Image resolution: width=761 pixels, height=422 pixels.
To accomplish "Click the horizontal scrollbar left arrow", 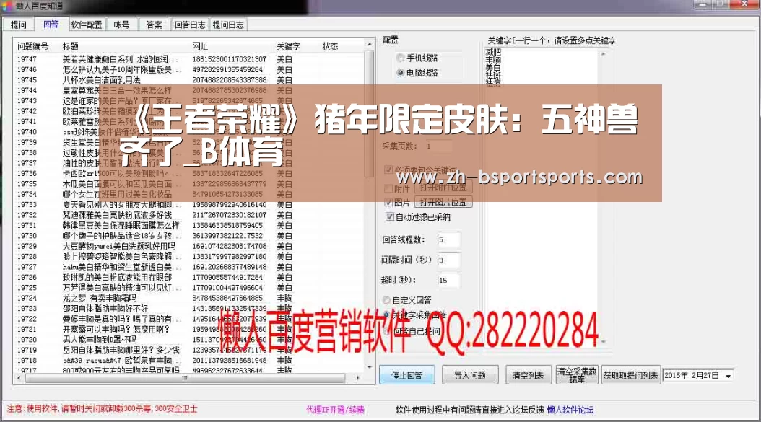I will [x=19, y=377].
